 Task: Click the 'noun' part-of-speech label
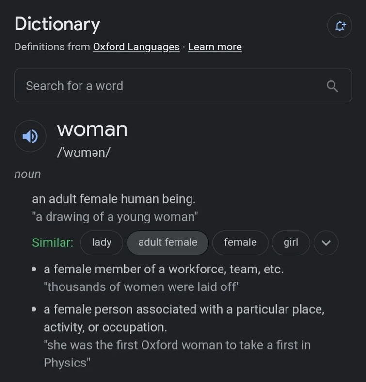pos(28,174)
